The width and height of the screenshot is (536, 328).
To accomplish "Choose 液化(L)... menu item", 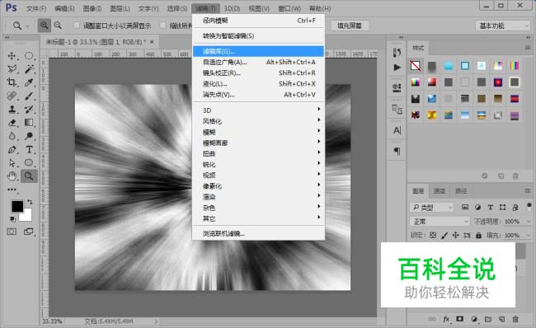I will pos(258,84).
